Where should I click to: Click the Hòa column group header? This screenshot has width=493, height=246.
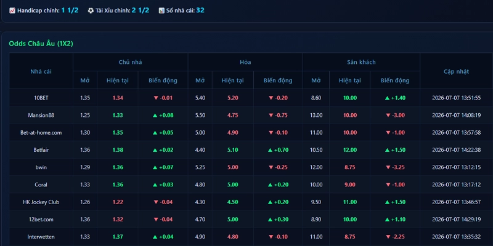(x=245, y=62)
